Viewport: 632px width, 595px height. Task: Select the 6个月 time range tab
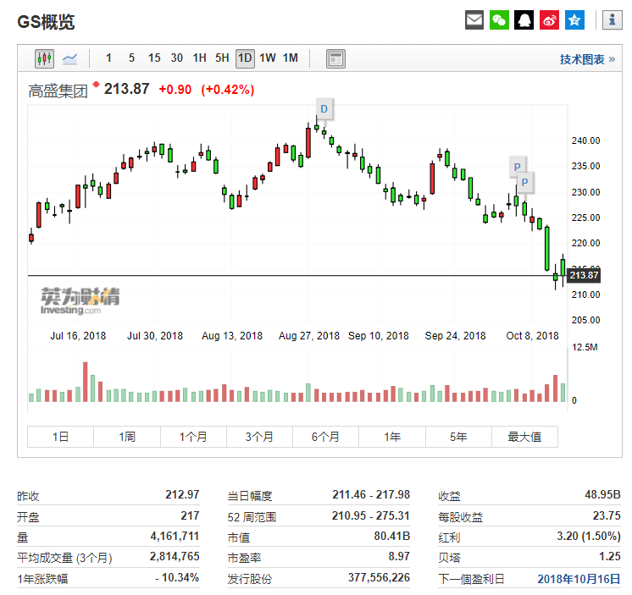coord(325,437)
